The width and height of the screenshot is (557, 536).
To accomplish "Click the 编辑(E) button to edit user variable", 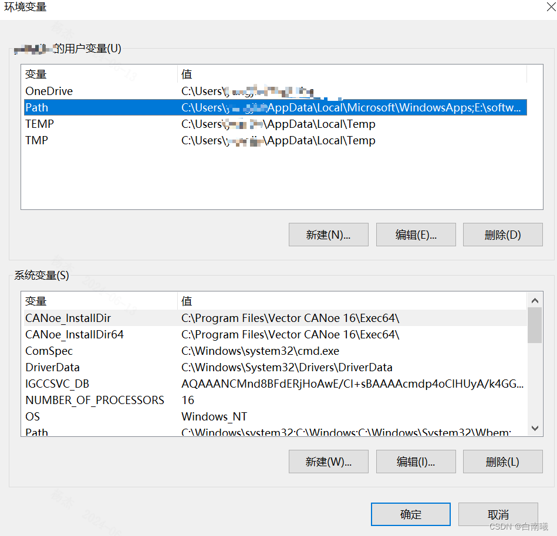I will (x=416, y=235).
